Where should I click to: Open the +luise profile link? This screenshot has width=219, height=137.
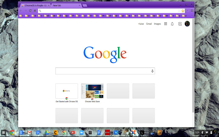(x=141, y=24)
